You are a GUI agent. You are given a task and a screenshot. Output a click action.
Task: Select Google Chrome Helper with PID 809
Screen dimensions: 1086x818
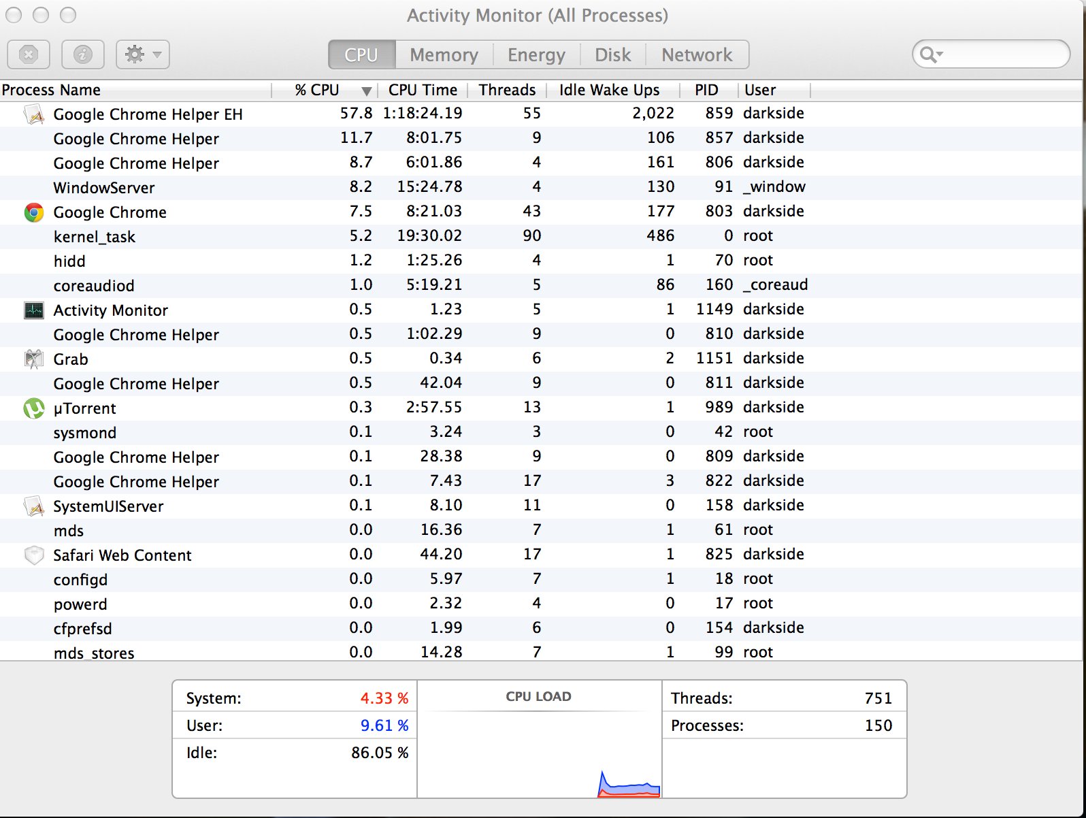pyautogui.click(x=541, y=457)
